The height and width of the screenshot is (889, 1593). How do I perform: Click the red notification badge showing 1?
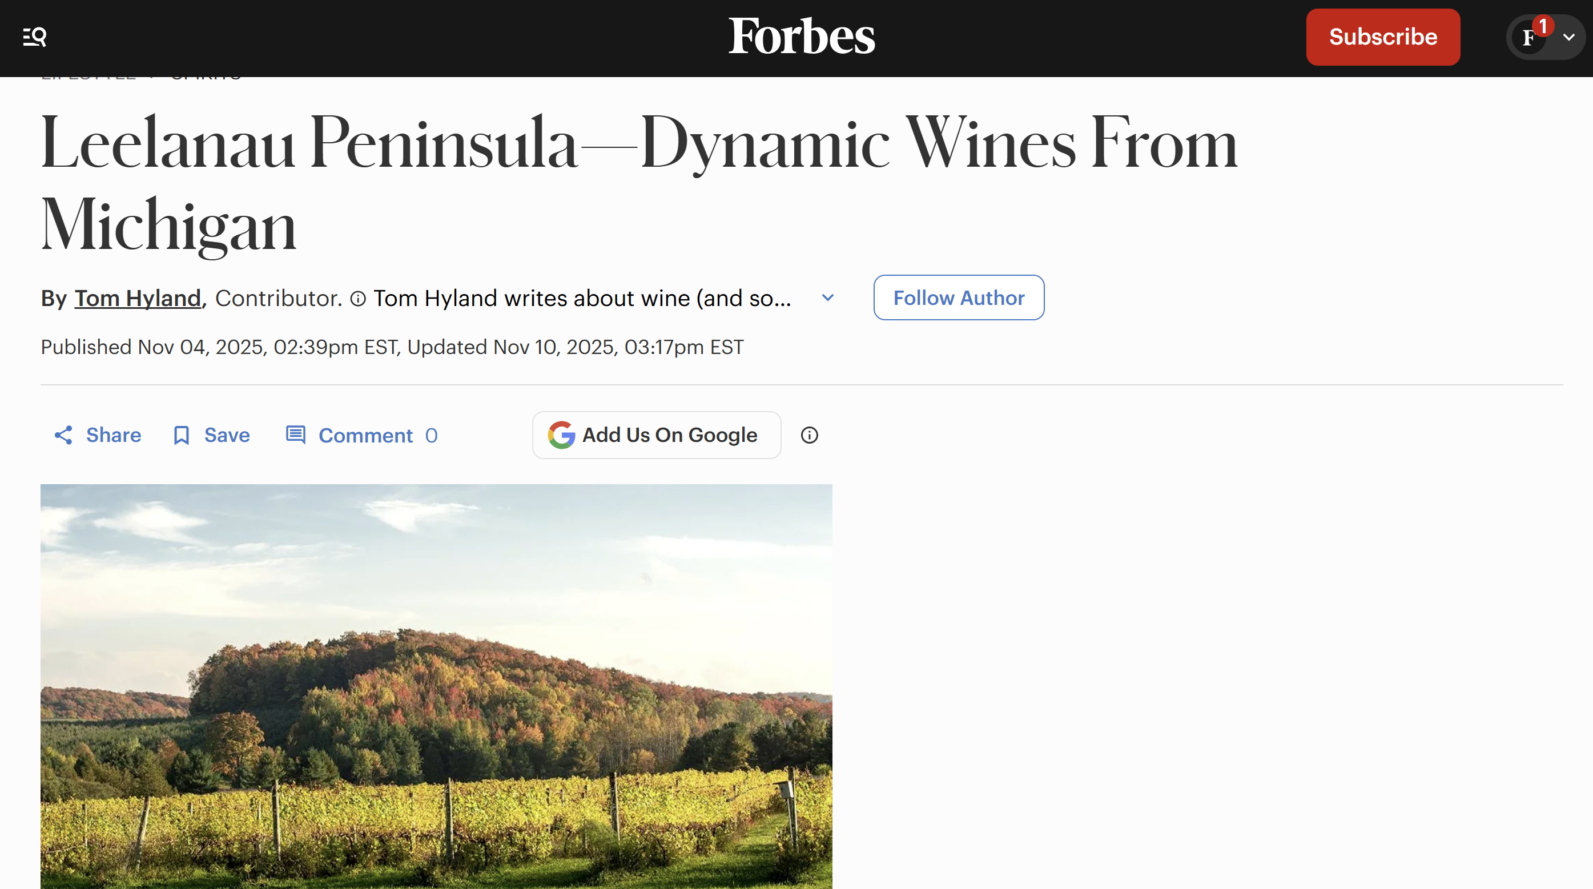tap(1543, 25)
